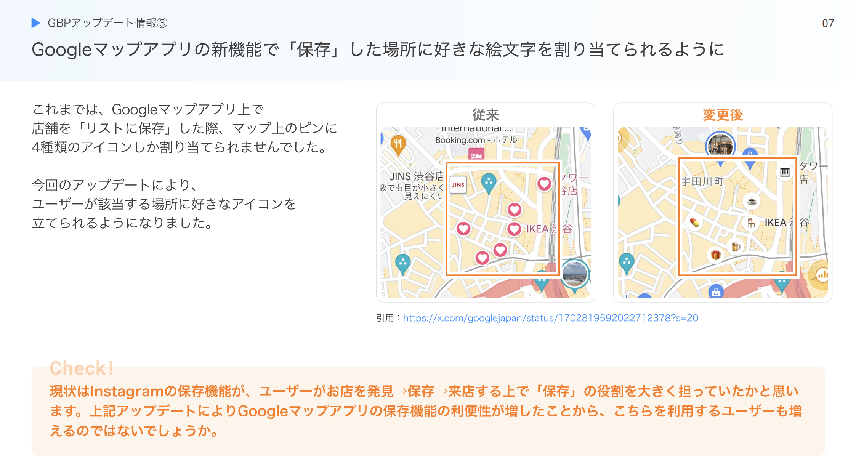Click the blue triangle beside GBPアップデート情報③
The image size is (856, 474).
[36, 23]
